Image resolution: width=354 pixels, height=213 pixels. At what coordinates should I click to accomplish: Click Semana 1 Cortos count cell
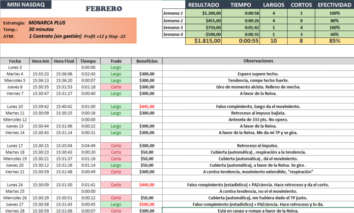click(301, 13)
